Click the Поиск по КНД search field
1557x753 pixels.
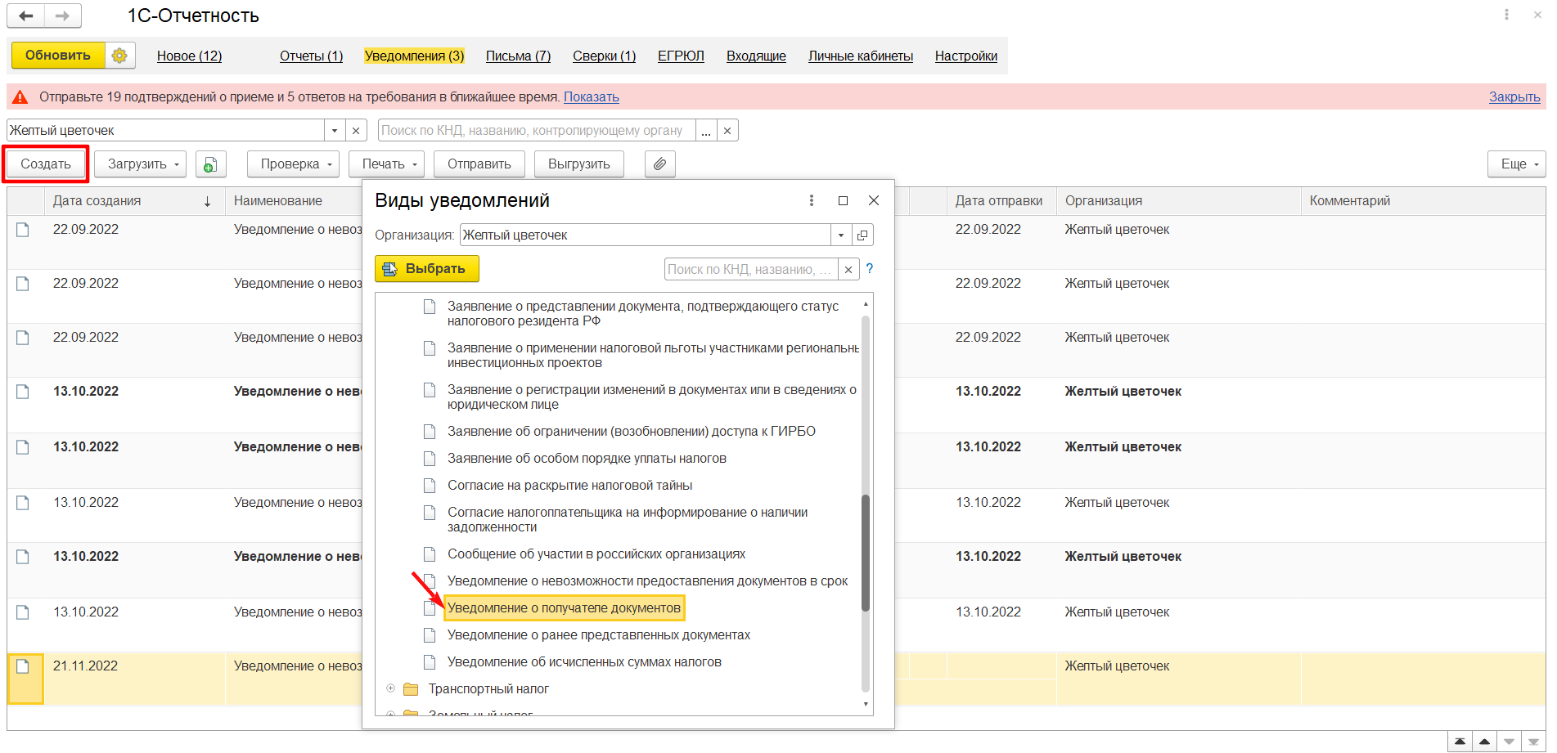pyautogui.click(x=536, y=131)
